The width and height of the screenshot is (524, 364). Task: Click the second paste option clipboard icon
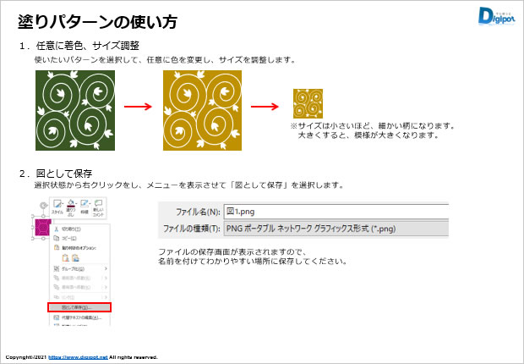72,258
